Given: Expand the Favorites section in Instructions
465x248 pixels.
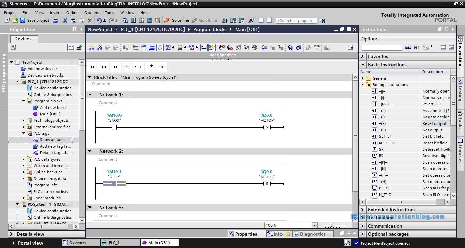Looking at the screenshot, I should (363, 56).
